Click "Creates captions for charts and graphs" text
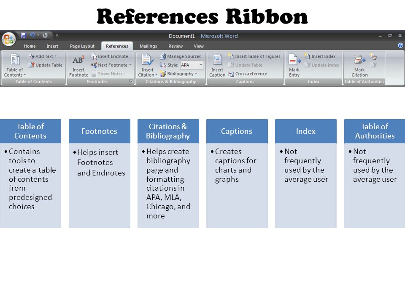Viewport: 405px width, 303px height. click(x=235, y=165)
